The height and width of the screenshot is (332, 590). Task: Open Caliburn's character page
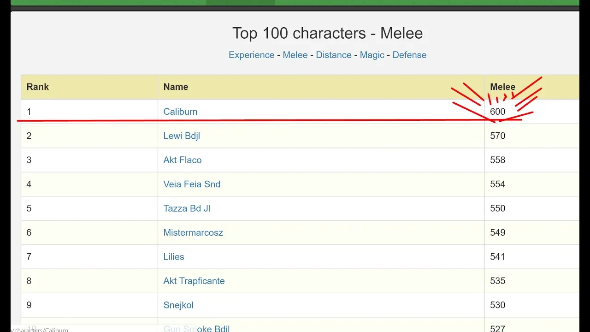(x=180, y=112)
